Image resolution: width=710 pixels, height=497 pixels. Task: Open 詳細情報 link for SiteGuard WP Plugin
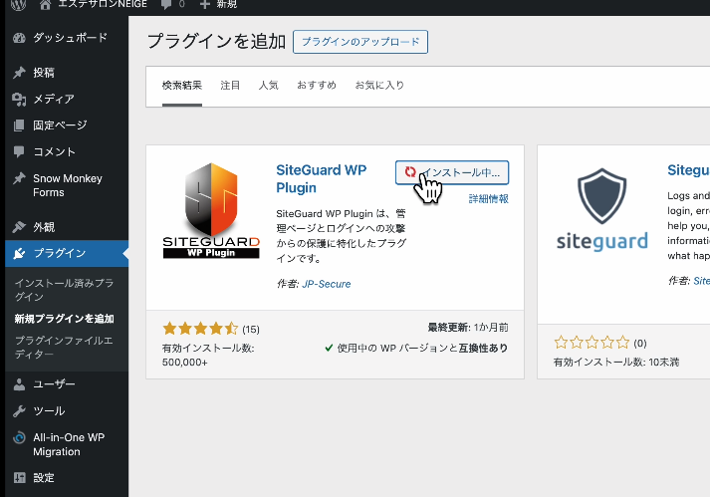489,198
